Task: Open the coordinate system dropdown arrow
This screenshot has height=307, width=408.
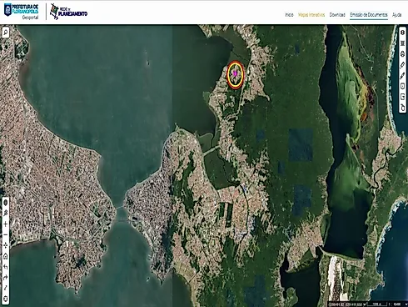Action: click(x=365, y=304)
